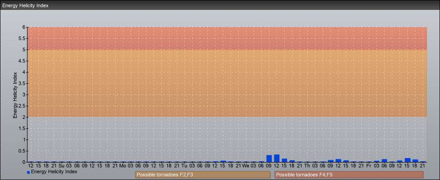Select the bar at Thursday 12
The width and height of the screenshot is (440, 180).
click(x=338, y=161)
